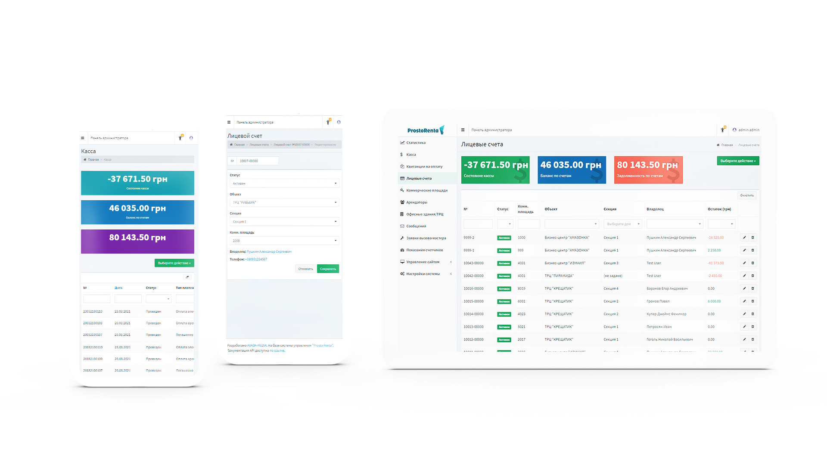
Task: Open the Выберите дом section dropdown
Action: pyautogui.click(x=623, y=224)
